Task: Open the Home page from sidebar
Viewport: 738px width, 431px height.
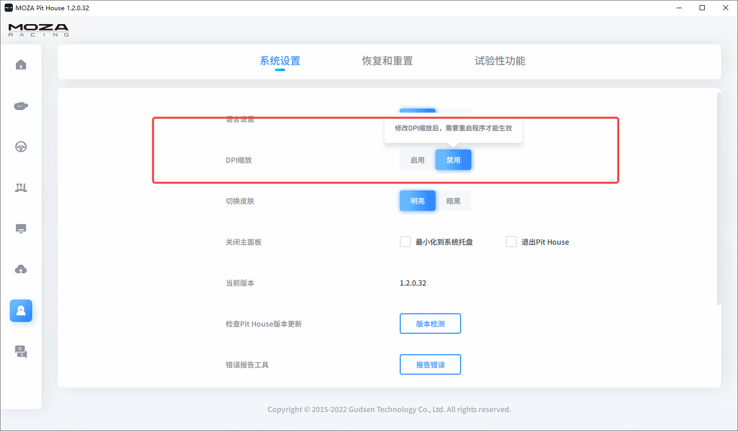Action: point(21,64)
